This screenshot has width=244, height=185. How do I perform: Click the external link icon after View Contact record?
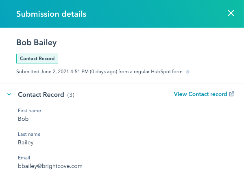[x=232, y=94]
